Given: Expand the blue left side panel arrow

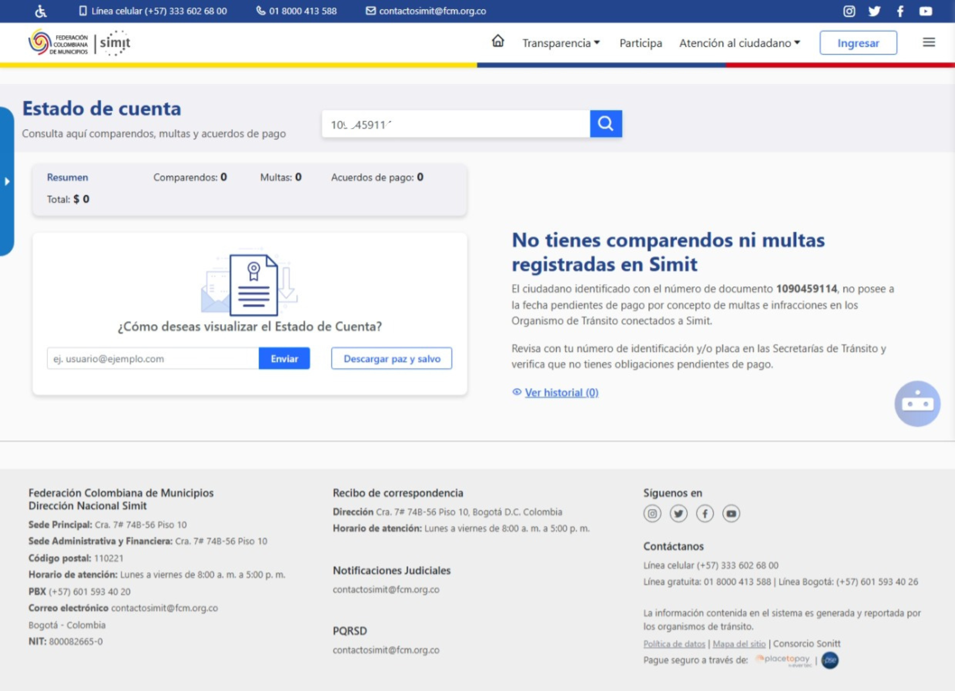Looking at the screenshot, I should pos(7,181).
